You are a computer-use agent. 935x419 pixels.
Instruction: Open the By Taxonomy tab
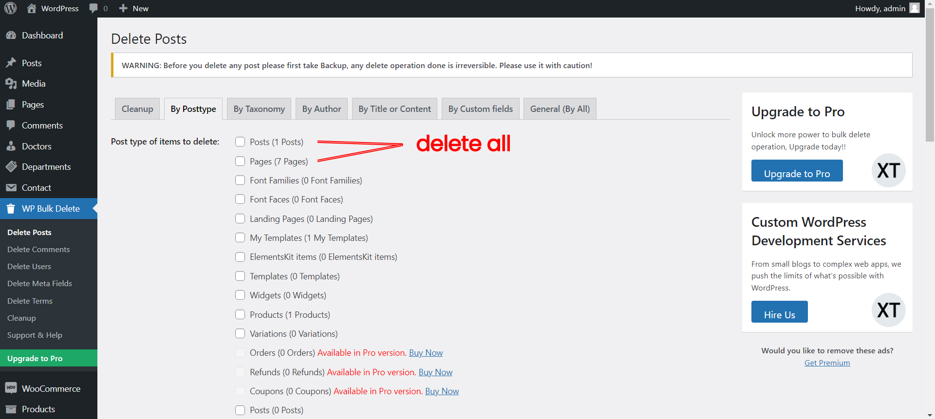tap(259, 109)
